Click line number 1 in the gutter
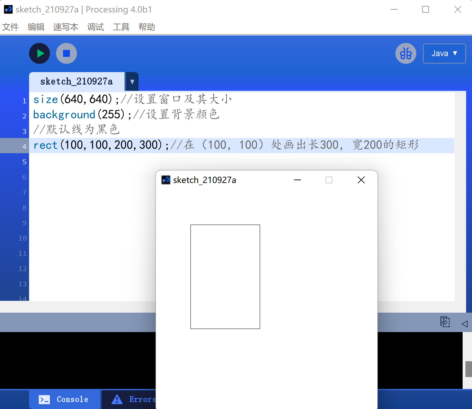472x409 pixels. [24, 101]
